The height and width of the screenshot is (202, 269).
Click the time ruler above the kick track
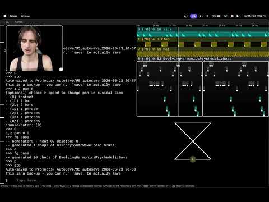click(x=203, y=26)
